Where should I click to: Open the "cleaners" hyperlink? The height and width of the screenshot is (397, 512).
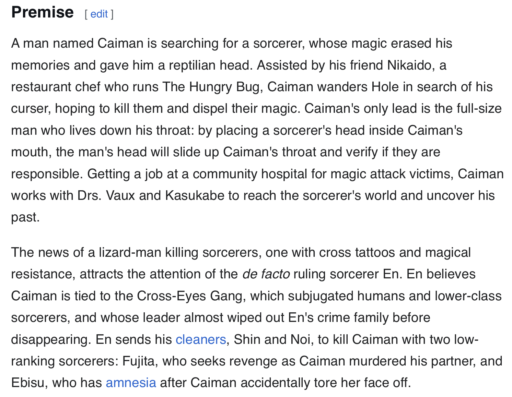click(x=201, y=339)
